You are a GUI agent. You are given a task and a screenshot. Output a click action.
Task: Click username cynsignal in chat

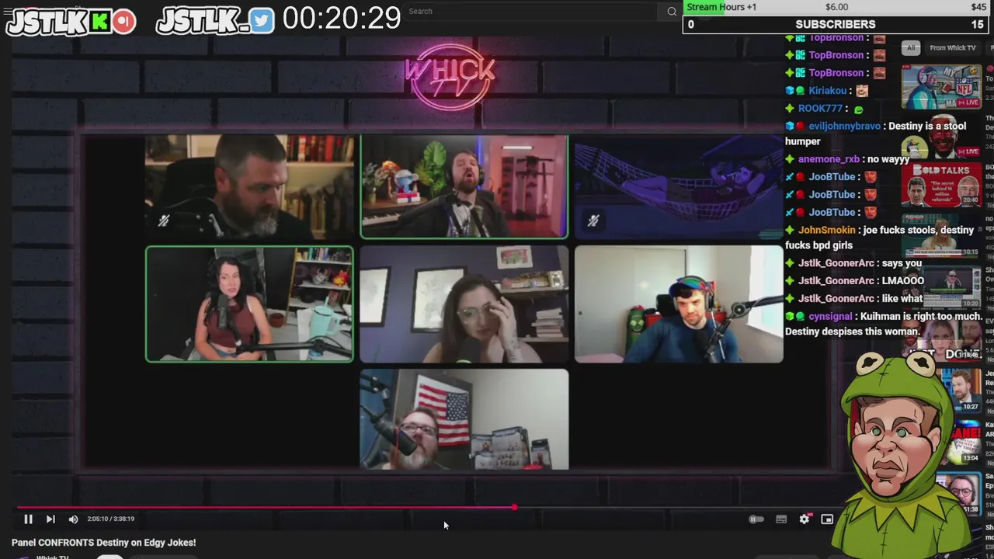[830, 316]
